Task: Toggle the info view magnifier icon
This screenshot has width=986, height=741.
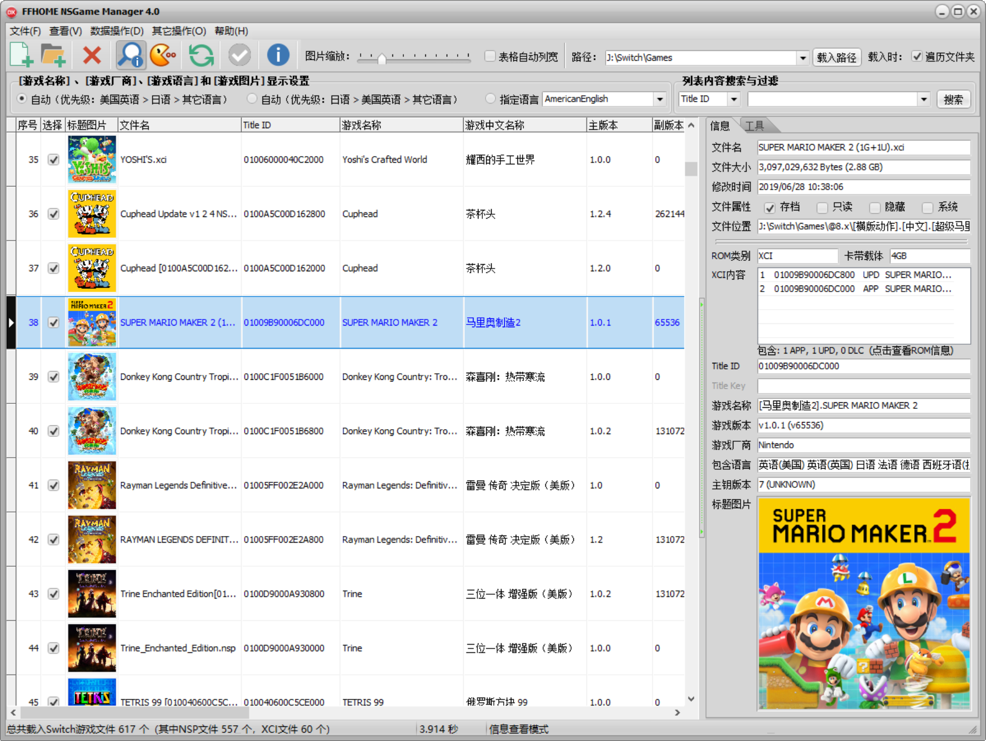Action: pos(131,55)
